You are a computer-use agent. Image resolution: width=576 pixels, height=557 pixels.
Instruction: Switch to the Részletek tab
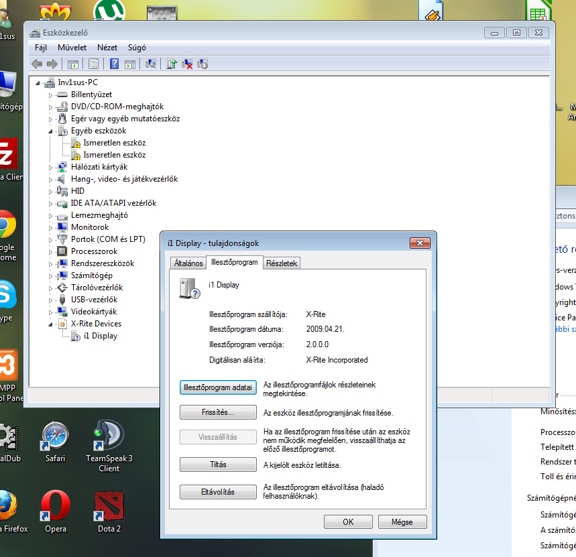click(x=282, y=263)
